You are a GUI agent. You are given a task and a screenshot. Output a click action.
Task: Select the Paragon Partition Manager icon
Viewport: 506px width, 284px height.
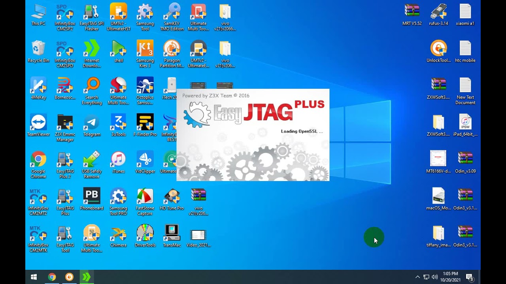coord(172,54)
